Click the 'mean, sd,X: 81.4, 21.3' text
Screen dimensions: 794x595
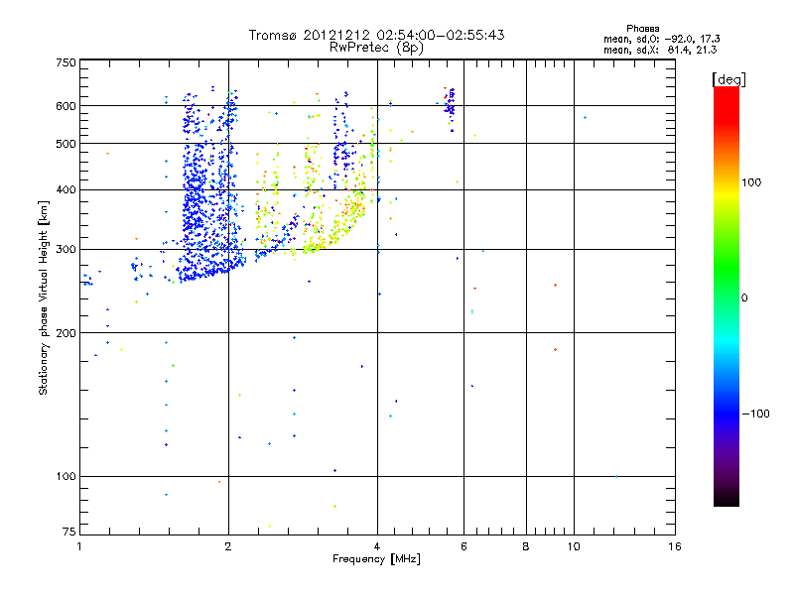[660, 50]
